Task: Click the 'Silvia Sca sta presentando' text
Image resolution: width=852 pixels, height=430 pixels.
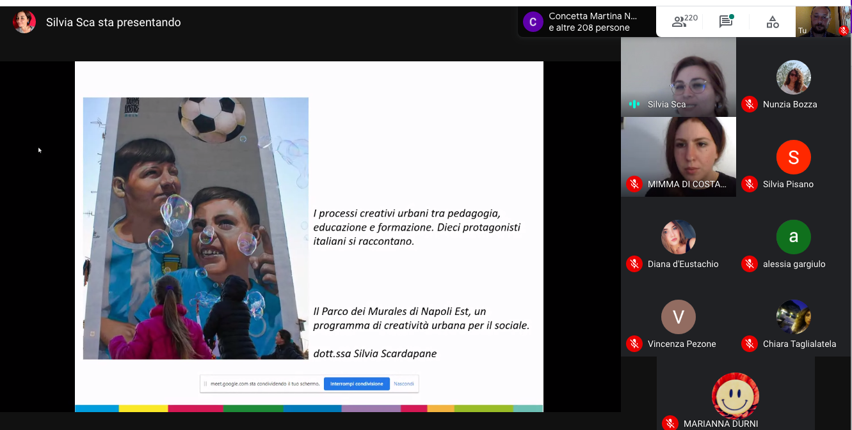Action: (113, 22)
